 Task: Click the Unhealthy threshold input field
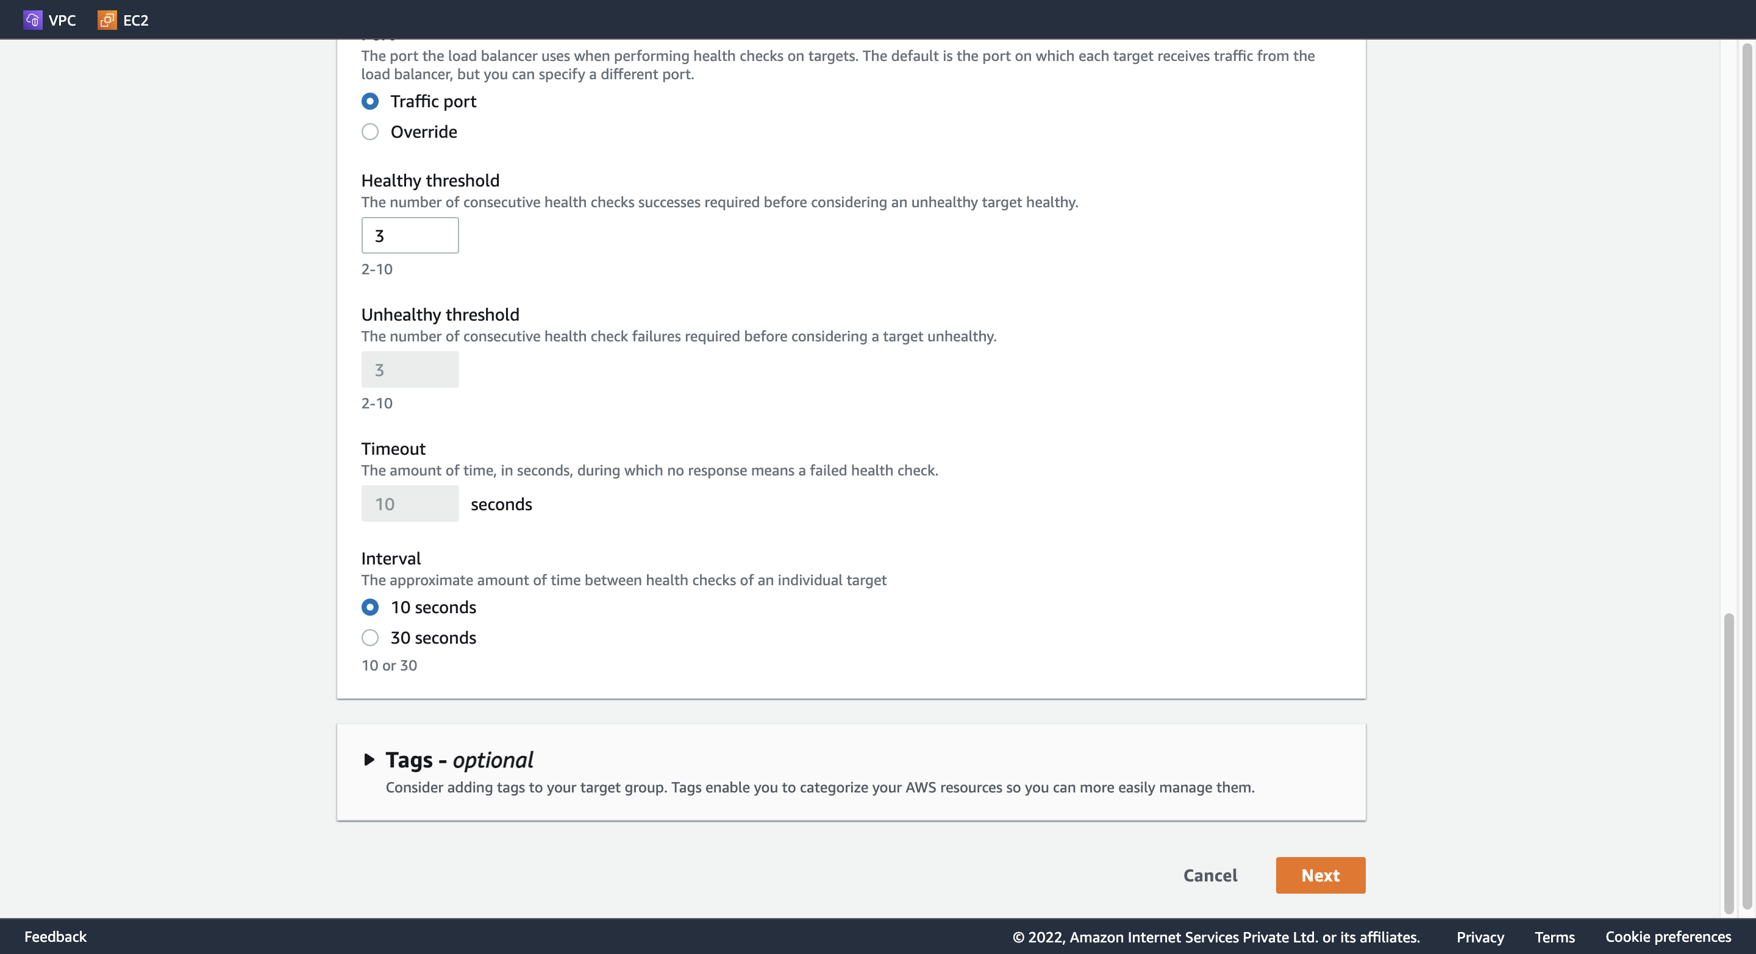pyautogui.click(x=410, y=369)
